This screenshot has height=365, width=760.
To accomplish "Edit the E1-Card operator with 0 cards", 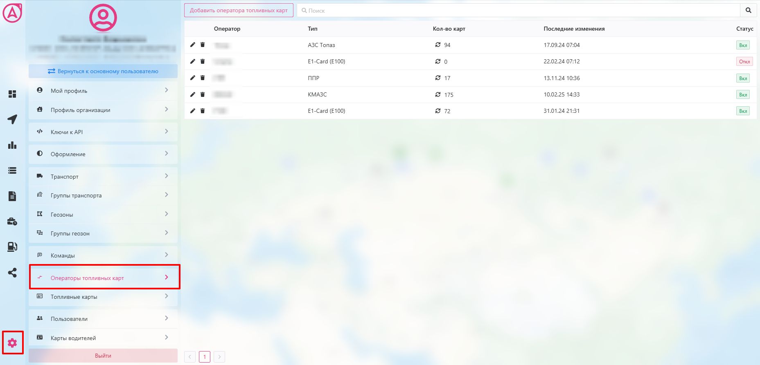I will 192,61.
